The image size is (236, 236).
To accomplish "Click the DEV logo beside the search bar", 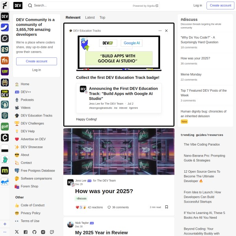I will [18, 6].
